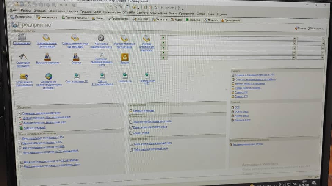Screen dimensions: 332x186
Task: Open the dropdown arrow next to the help icon
Action: [x=138, y=8]
